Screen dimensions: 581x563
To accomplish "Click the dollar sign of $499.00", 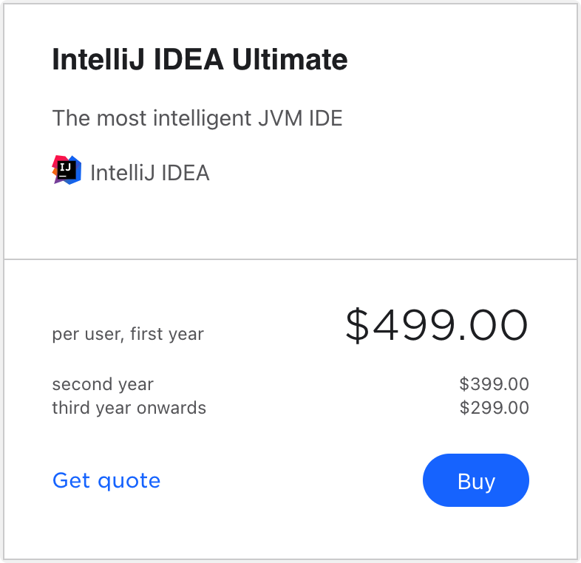I will [357, 326].
